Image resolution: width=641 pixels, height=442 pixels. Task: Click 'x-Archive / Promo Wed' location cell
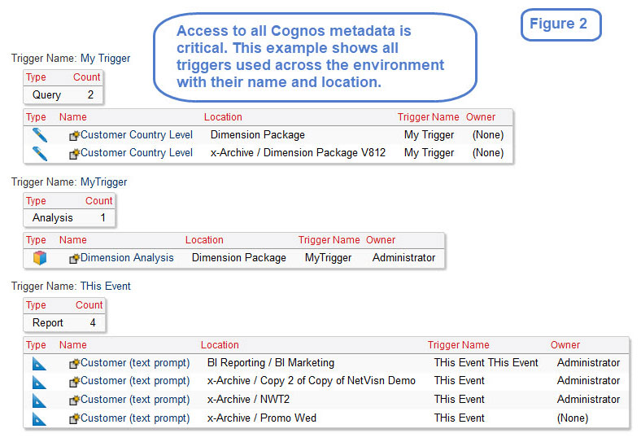click(x=262, y=418)
